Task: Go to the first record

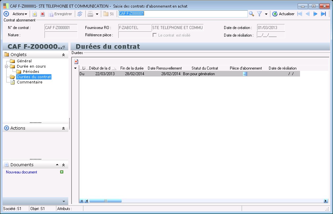Action: coord(300,14)
